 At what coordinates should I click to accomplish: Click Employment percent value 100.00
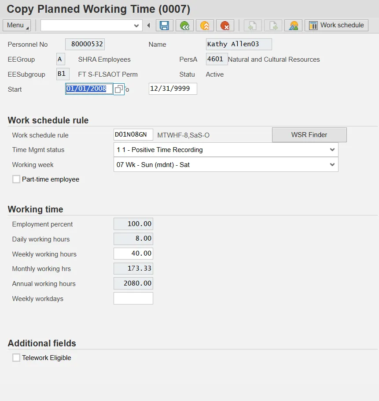pyautogui.click(x=133, y=224)
